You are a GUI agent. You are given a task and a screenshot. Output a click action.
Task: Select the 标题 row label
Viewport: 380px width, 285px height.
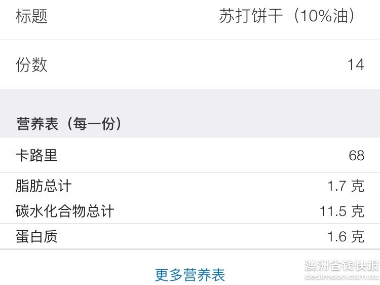tap(31, 16)
